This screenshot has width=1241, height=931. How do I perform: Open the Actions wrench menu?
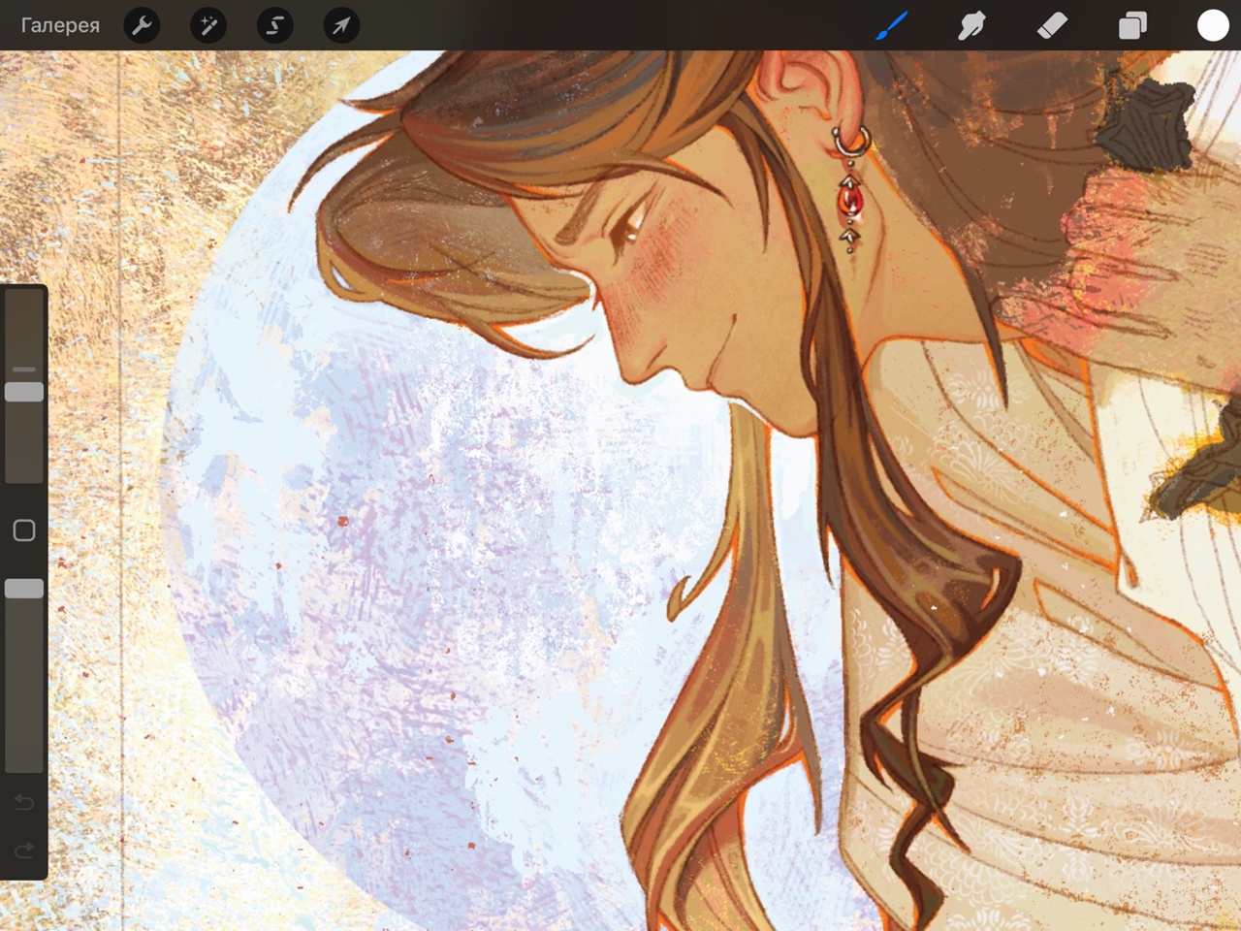(142, 25)
